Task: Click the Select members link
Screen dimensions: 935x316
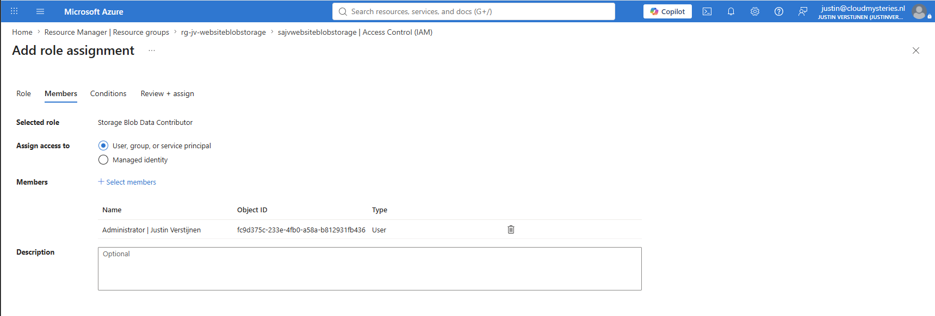Action: pos(127,182)
